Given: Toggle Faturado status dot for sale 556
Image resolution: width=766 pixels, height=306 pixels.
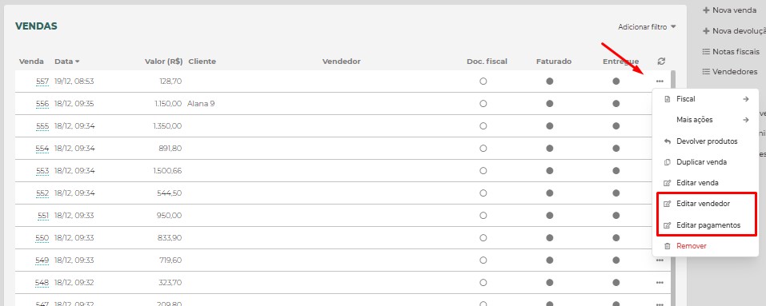Looking at the screenshot, I should pos(550,104).
